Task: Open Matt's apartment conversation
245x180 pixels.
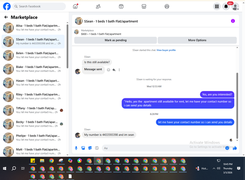Action: pos(33,152)
